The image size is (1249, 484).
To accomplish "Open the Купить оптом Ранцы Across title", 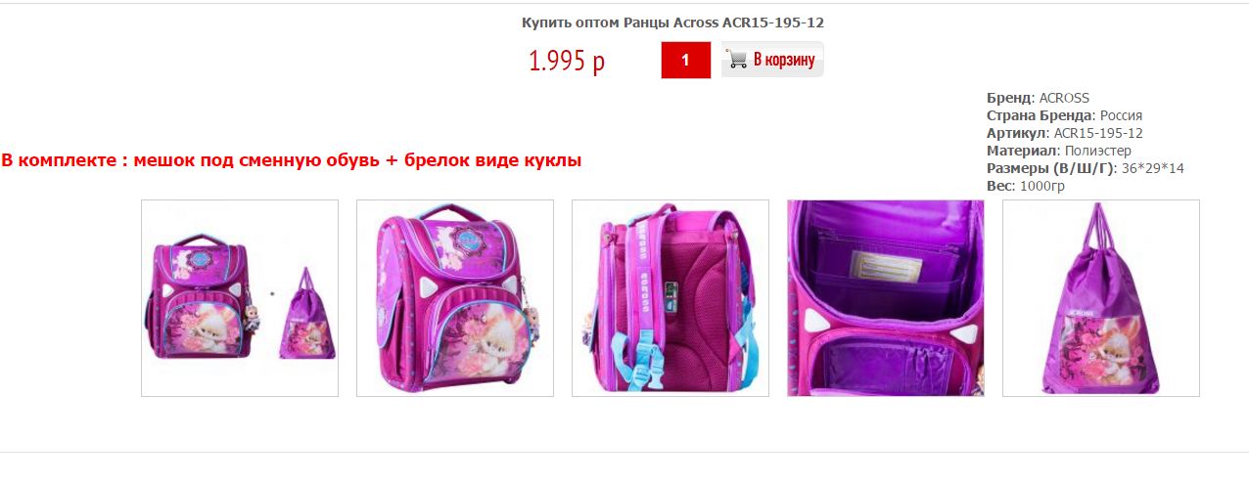I will coord(666,22).
